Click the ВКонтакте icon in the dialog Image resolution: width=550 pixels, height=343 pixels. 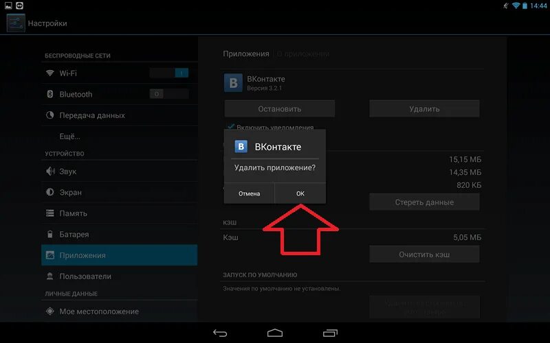(x=241, y=147)
